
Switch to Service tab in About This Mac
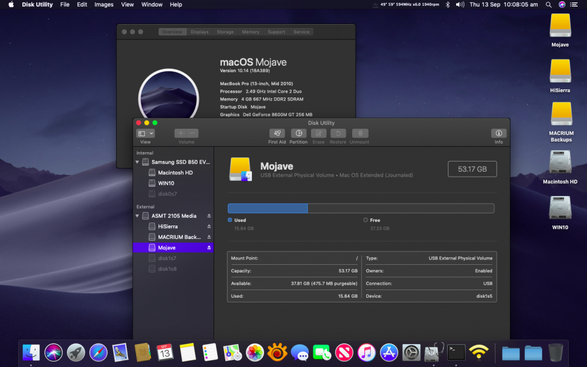point(301,32)
